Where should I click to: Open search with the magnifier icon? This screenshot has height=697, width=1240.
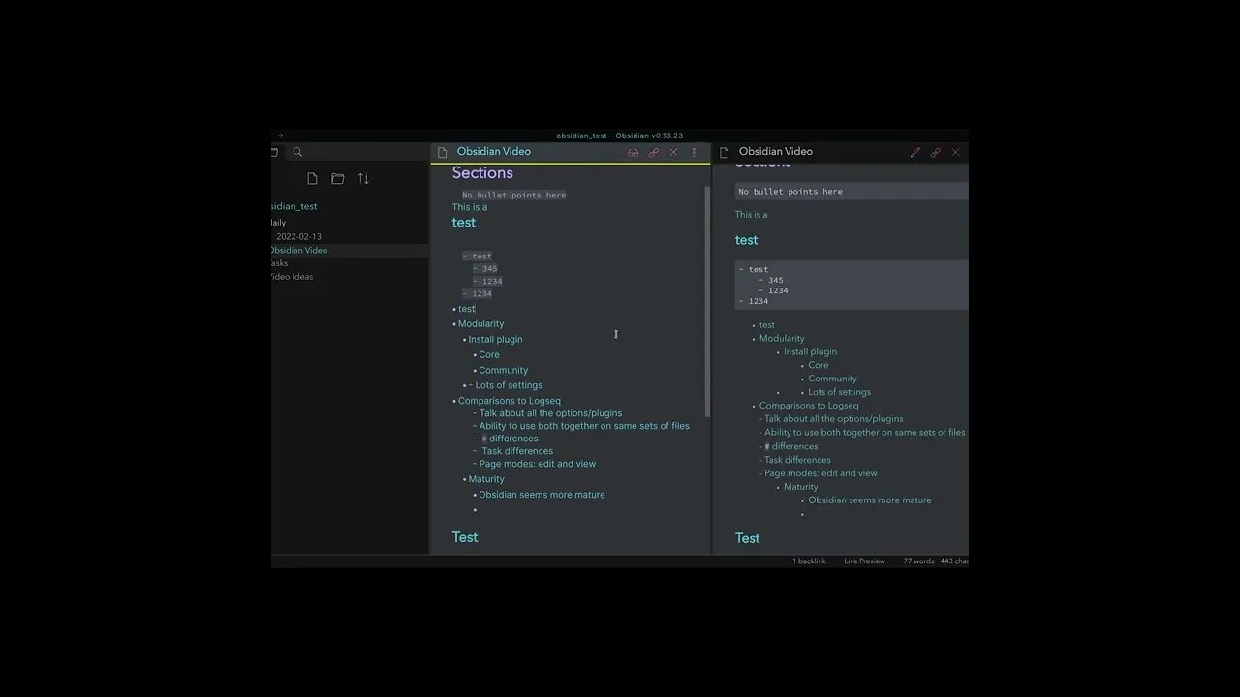297,152
